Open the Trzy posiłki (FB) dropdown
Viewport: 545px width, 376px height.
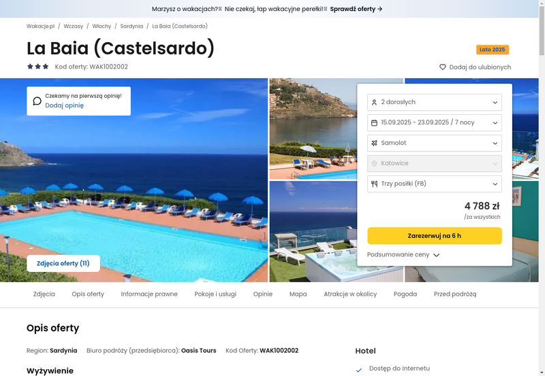[435, 184]
